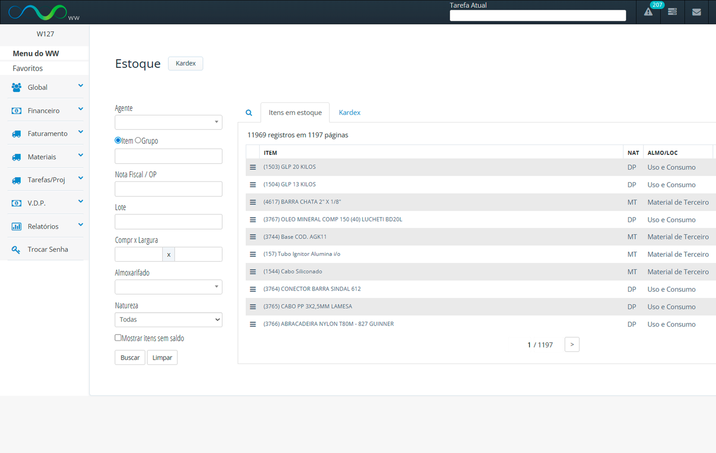Image resolution: width=716 pixels, height=453 pixels.
Task: Open the Natureza dropdown showing Todas
Action: pos(168,320)
